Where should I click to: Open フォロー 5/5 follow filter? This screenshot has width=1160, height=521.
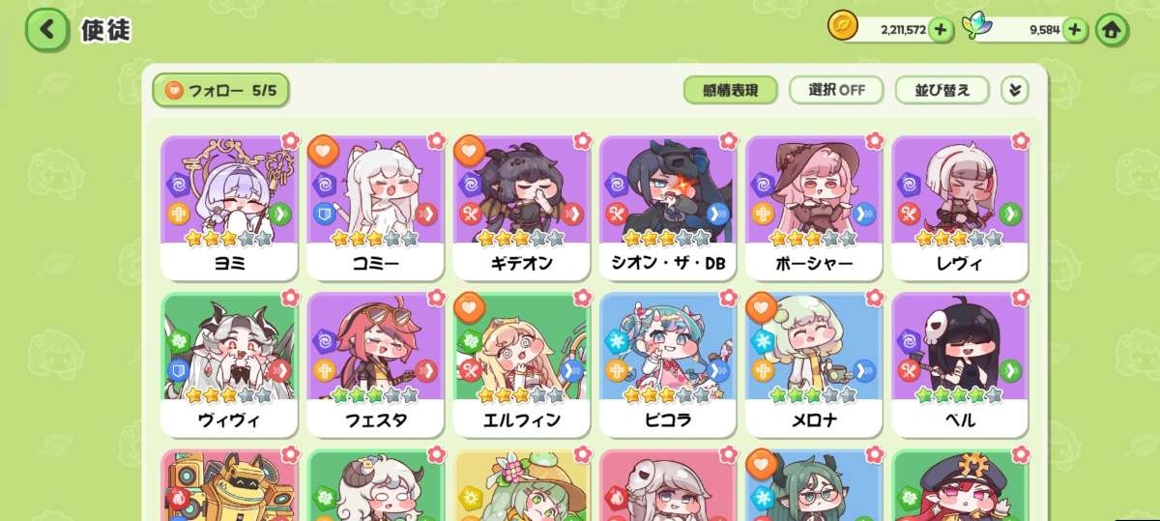[220, 91]
